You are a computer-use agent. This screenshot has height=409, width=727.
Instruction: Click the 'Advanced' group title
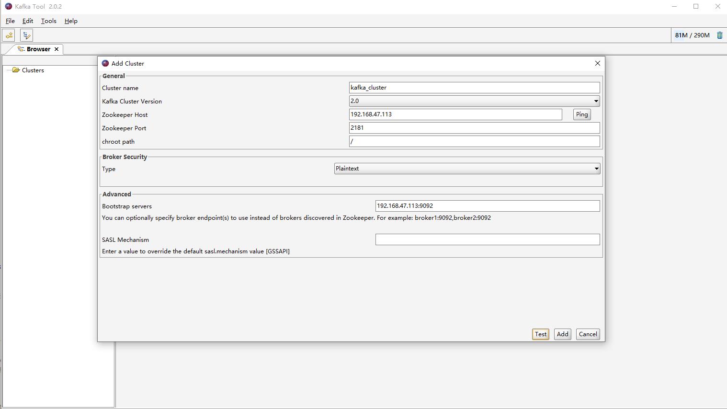point(117,194)
